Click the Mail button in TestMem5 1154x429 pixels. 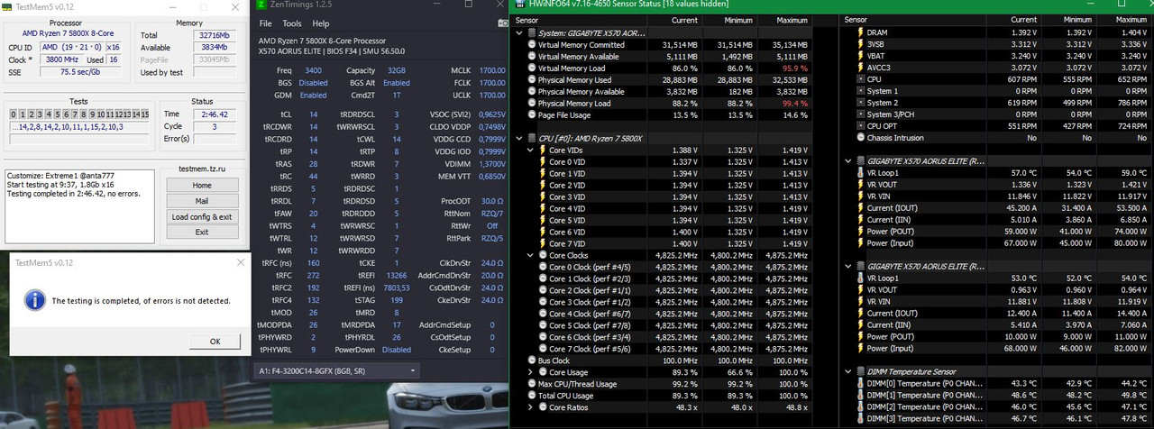coord(202,201)
